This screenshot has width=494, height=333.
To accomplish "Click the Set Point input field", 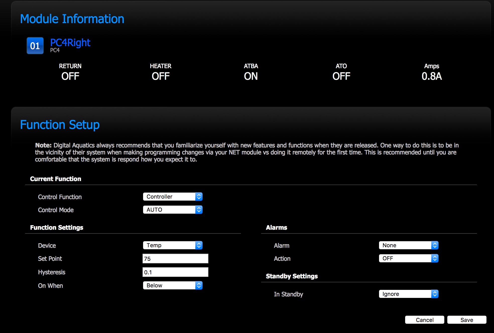I will pos(175,259).
